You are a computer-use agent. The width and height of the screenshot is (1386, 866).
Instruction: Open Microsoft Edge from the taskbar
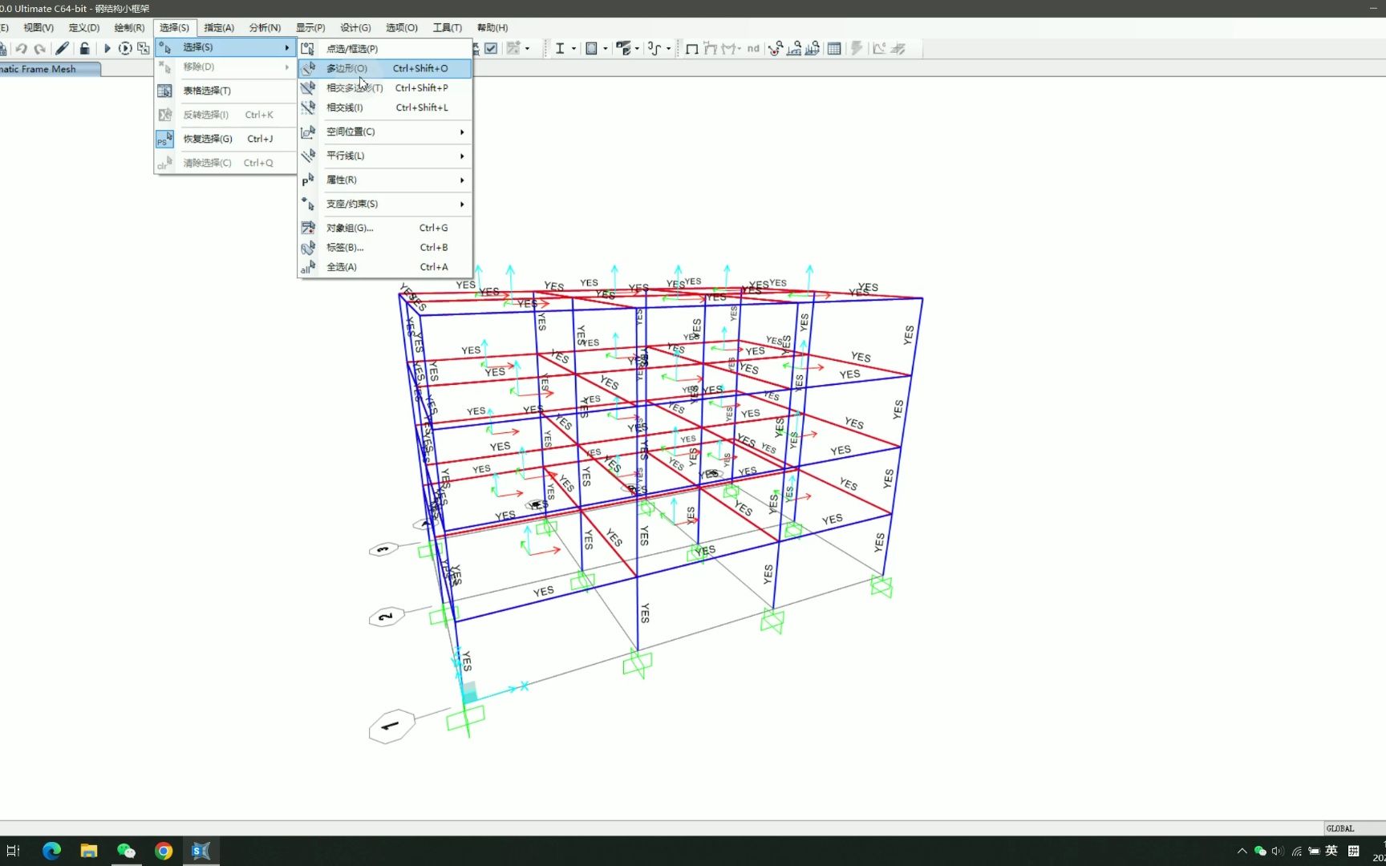pyautogui.click(x=51, y=851)
